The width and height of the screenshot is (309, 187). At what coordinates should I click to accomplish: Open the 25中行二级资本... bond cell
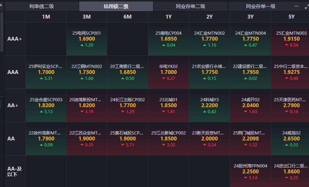(x=290, y=72)
